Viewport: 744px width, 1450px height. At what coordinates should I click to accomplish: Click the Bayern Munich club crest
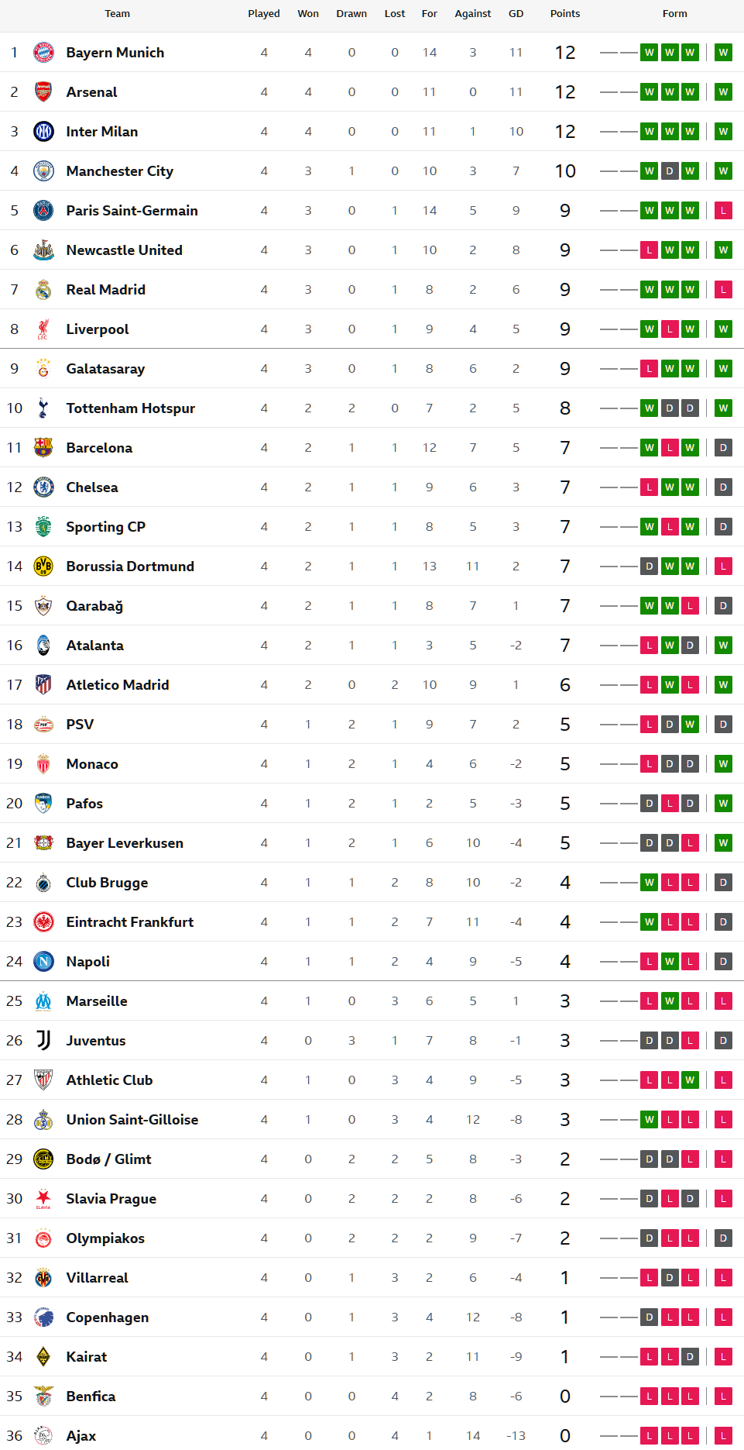43,53
